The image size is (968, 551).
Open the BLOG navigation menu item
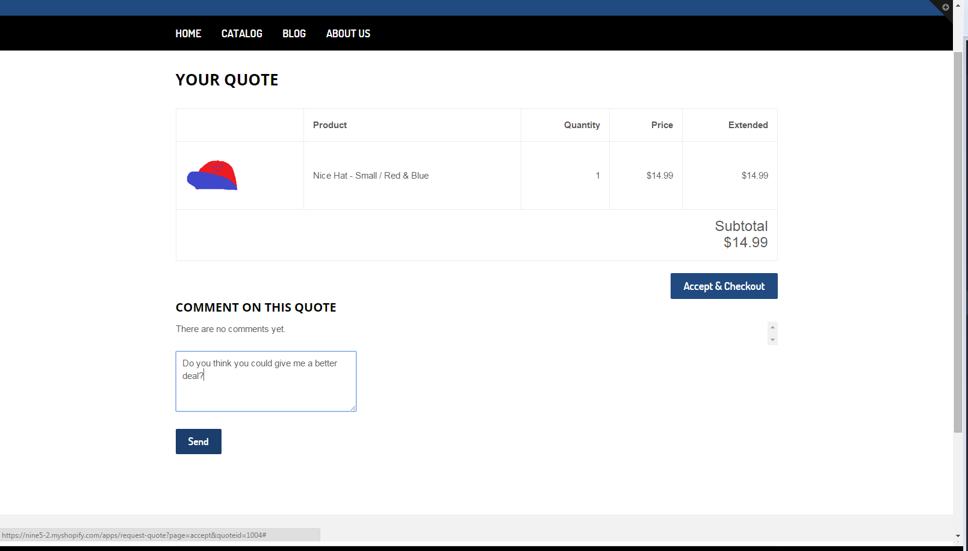294,33
